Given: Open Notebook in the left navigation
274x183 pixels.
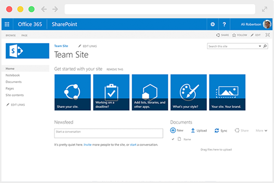Looking at the screenshot, I should (13, 75).
